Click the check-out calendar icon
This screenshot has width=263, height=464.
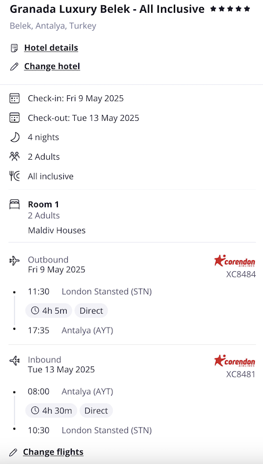14,118
